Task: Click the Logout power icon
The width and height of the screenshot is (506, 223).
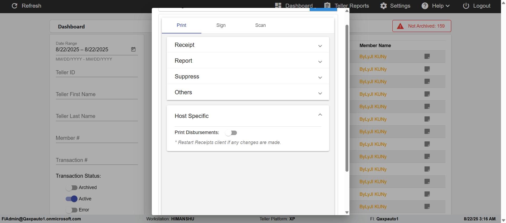Action: (466, 6)
